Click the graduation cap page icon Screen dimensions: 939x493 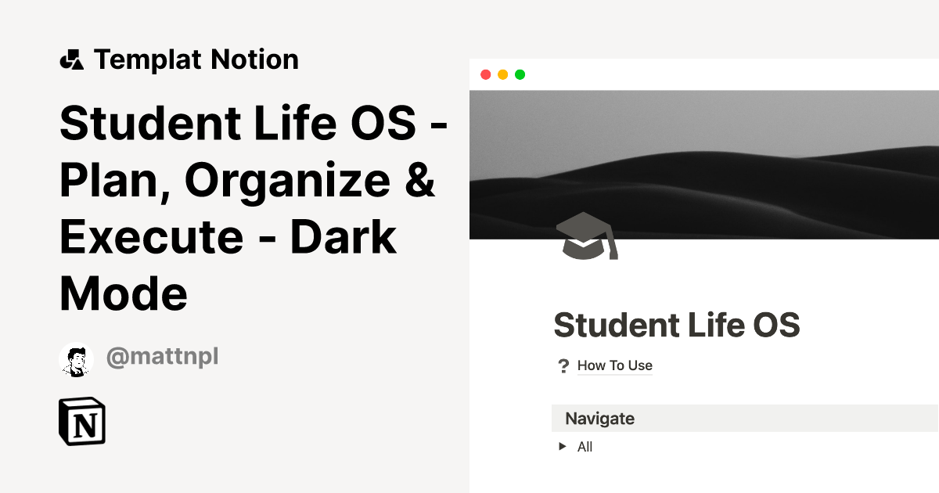coord(583,235)
